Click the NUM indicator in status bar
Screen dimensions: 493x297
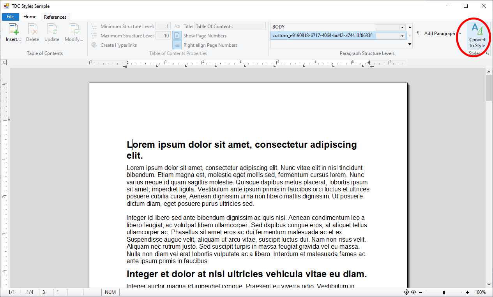click(x=110, y=292)
